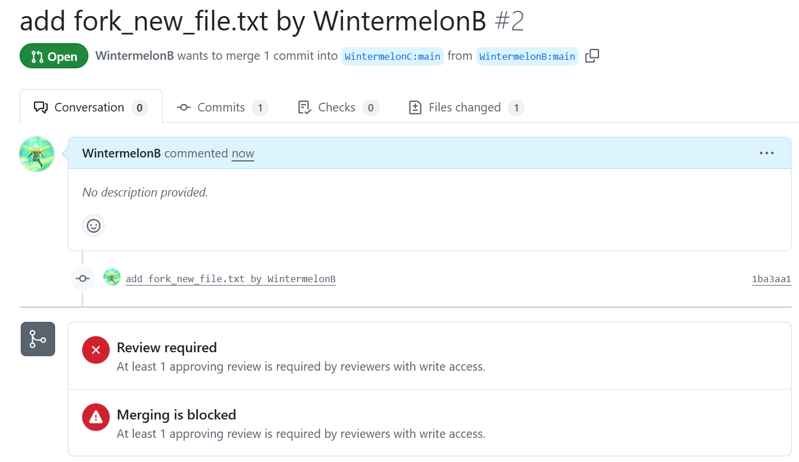This screenshot has height=462, width=799.
Task: Open the Files changed tab
Action: click(466, 107)
